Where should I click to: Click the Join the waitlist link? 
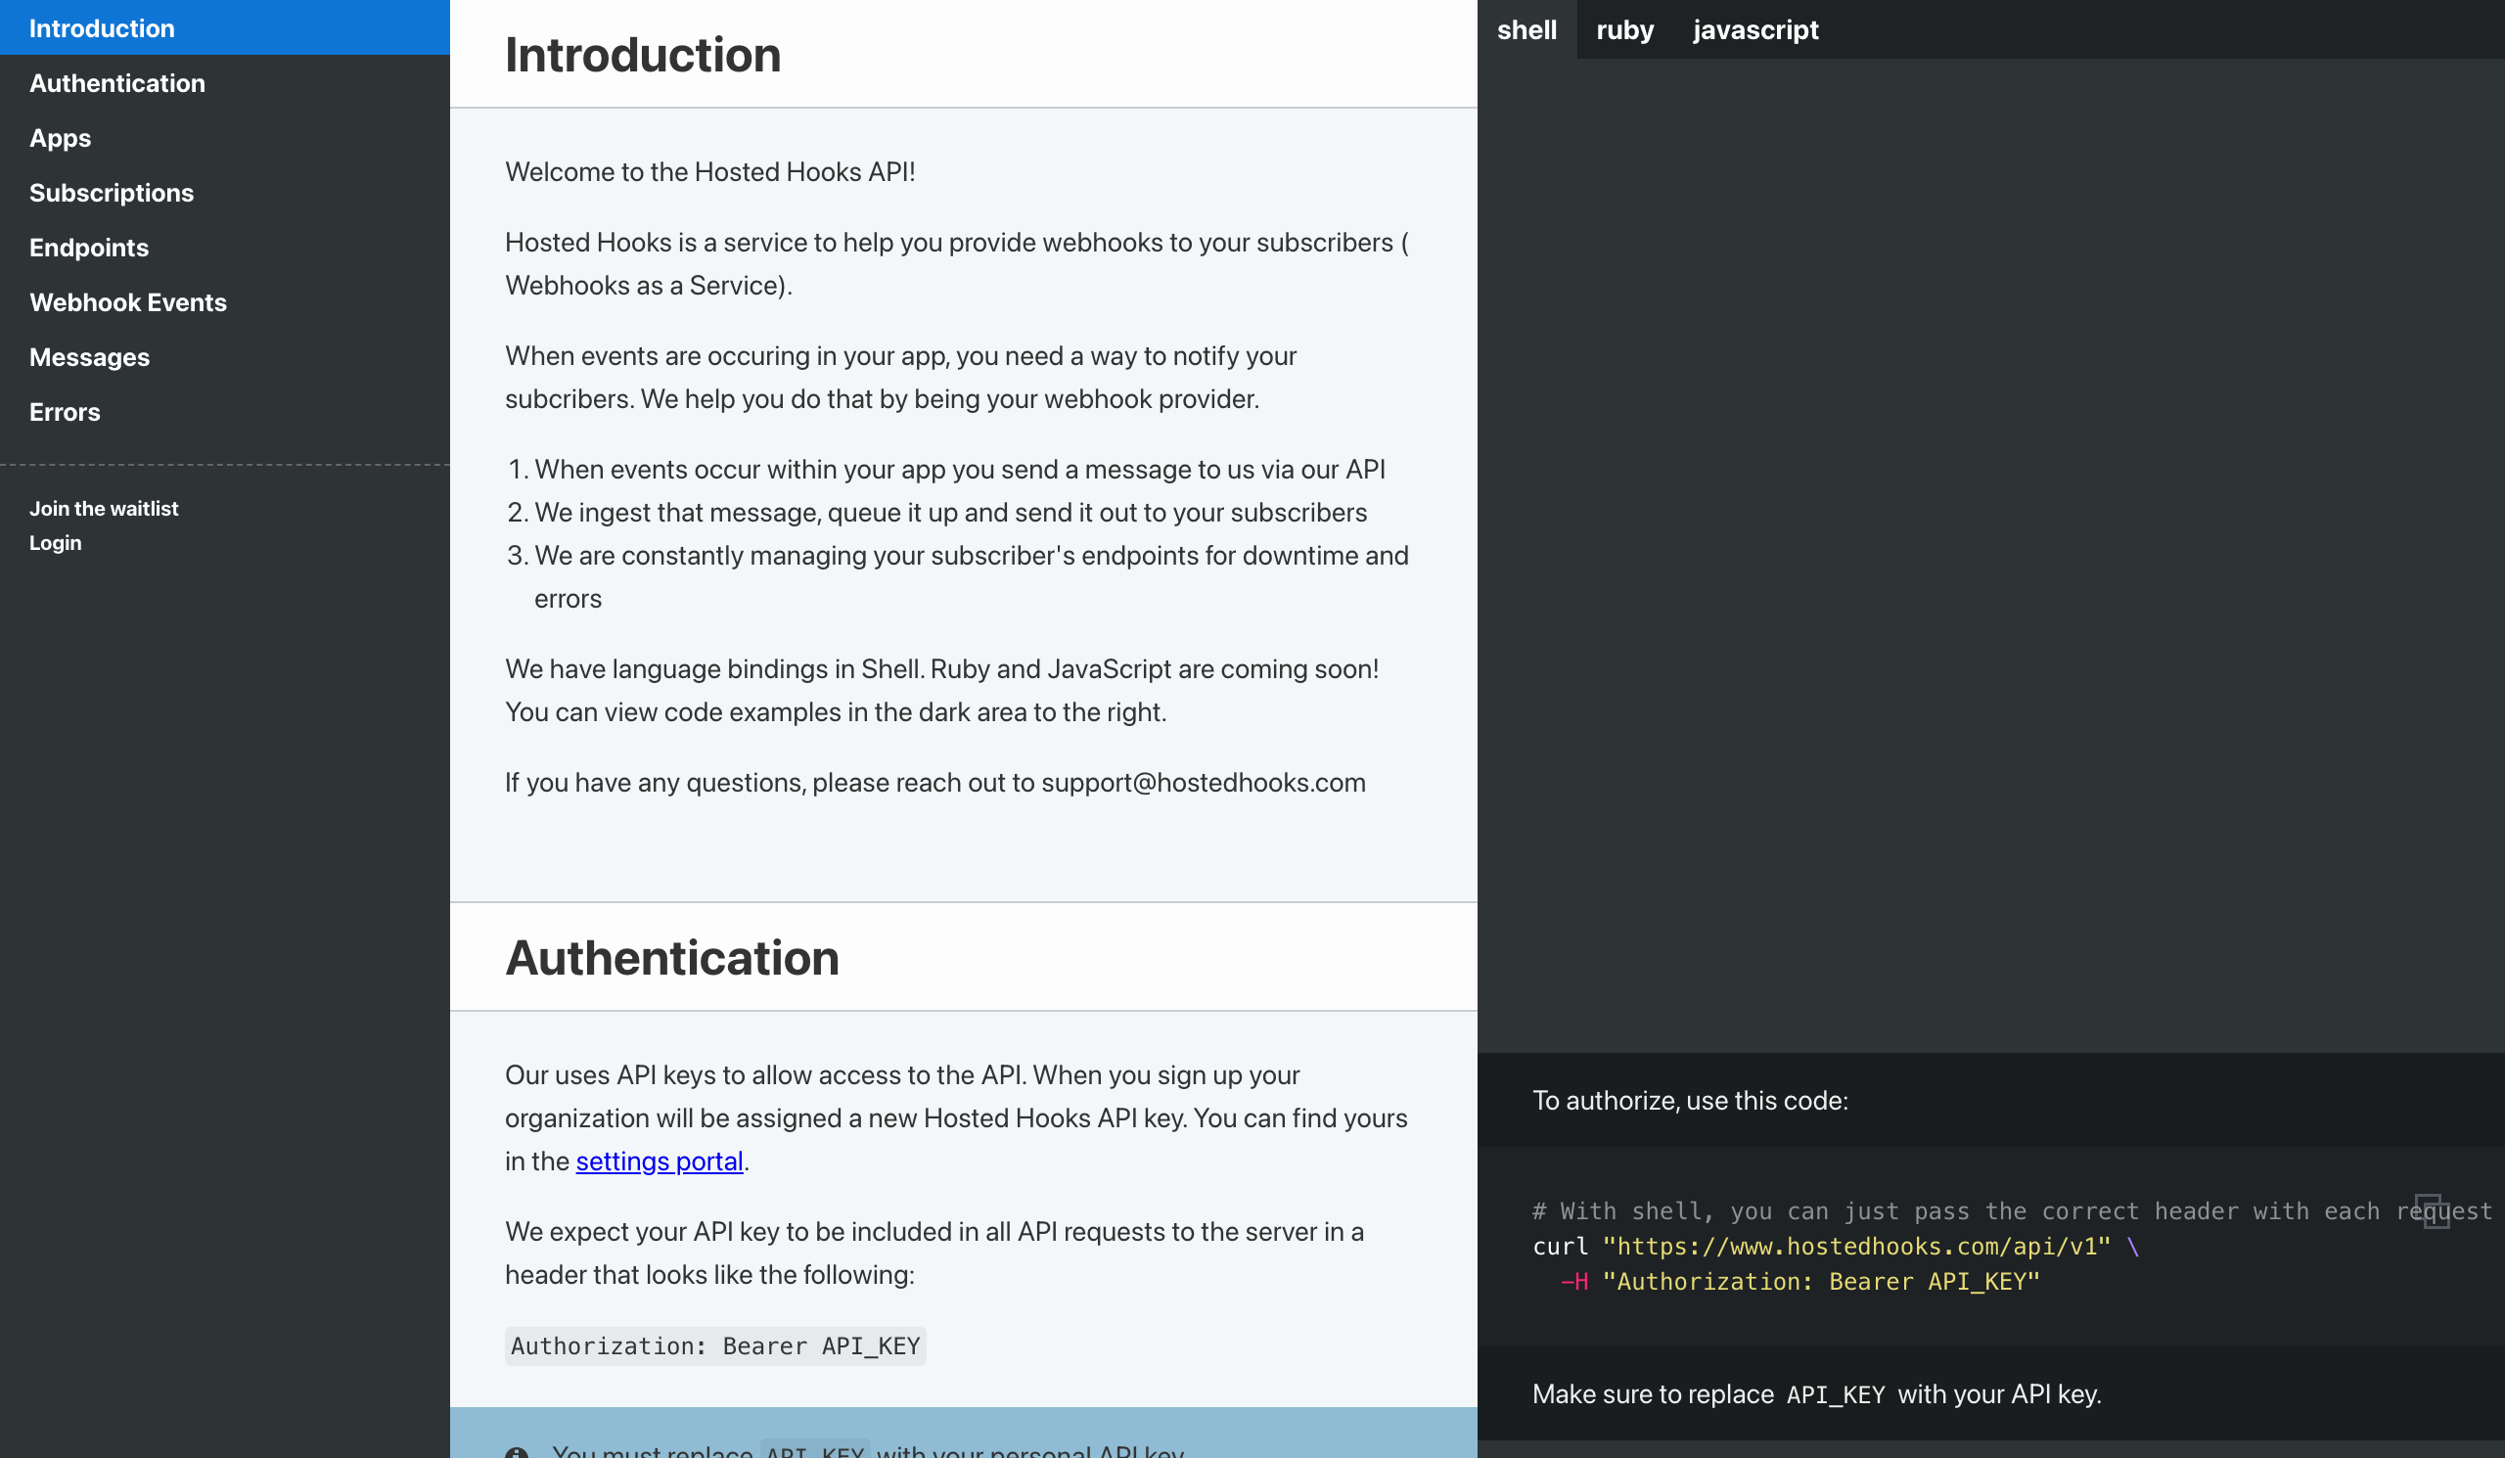coord(104,508)
